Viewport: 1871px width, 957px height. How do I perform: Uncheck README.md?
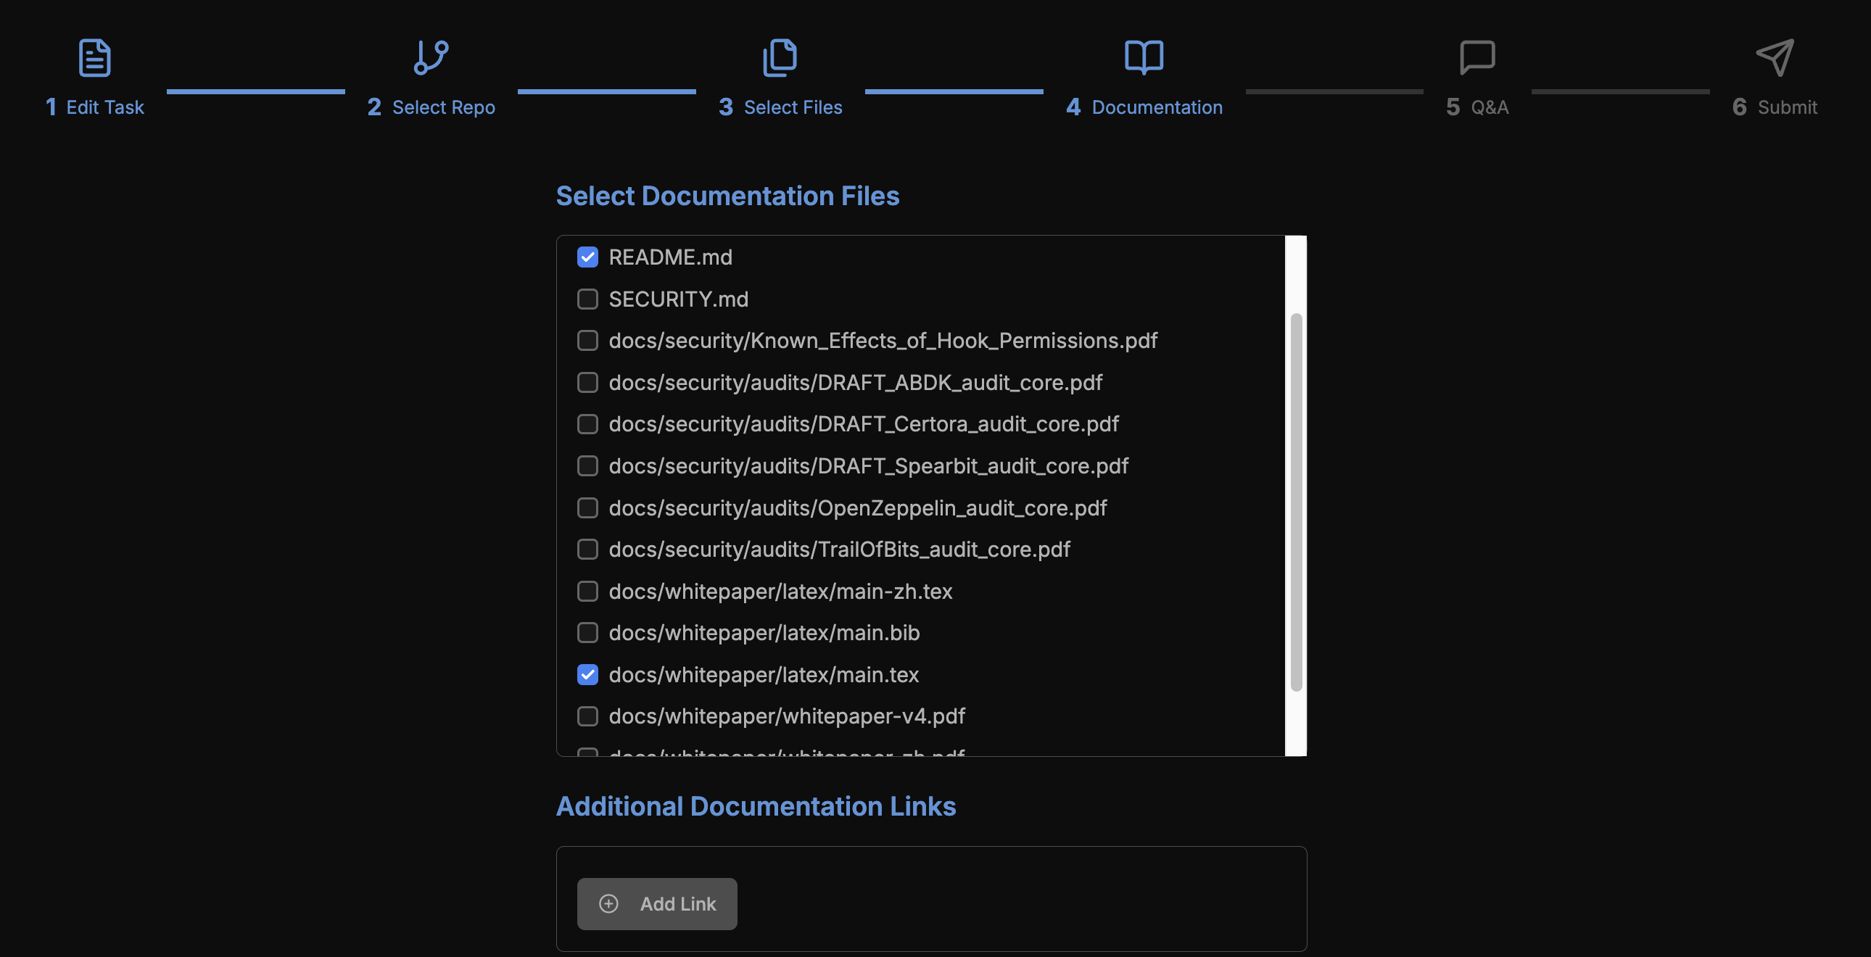[587, 257]
